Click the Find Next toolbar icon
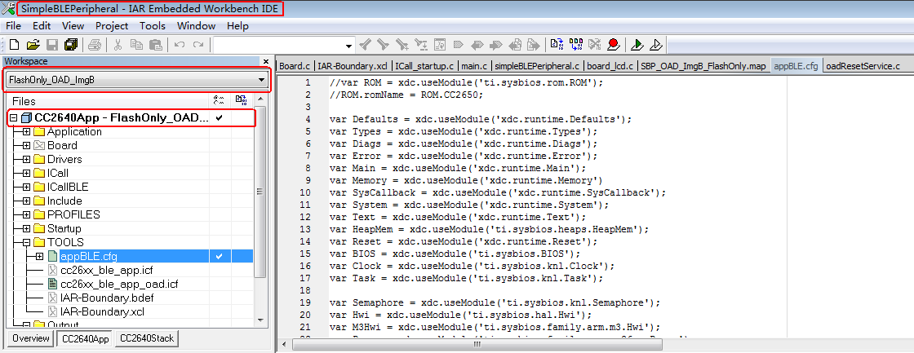Viewport: 914px width, 353px height. pos(383,45)
